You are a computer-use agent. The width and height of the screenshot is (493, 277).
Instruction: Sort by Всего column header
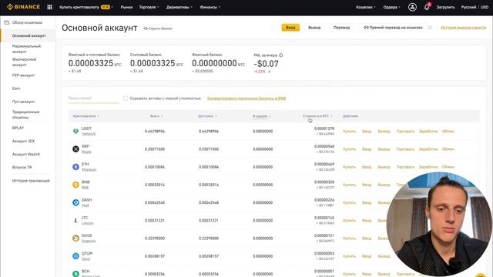156,116
